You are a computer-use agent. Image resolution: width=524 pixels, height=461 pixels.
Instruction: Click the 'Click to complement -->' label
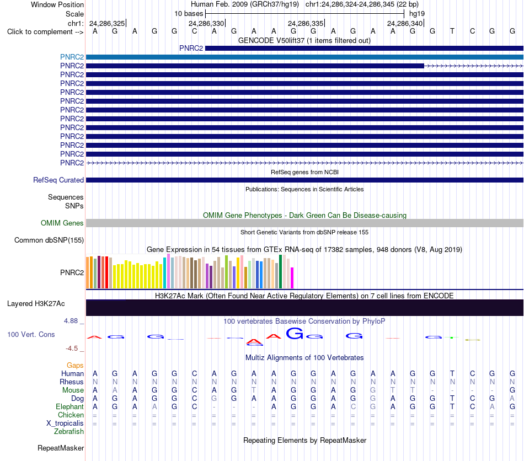coord(45,32)
